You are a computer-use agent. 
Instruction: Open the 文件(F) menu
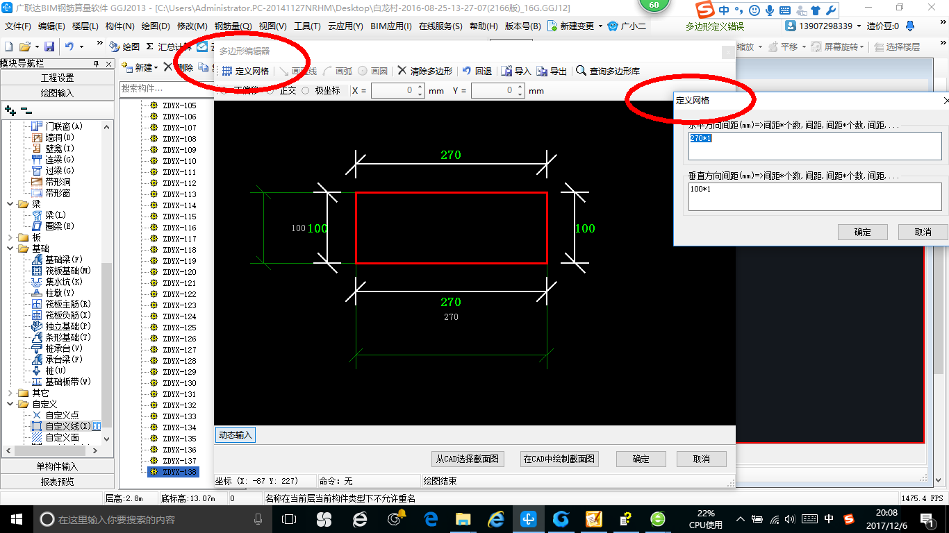[x=18, y=26]
